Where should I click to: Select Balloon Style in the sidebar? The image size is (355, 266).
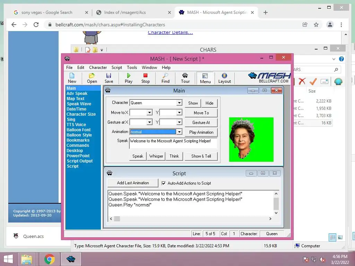[79, 135]
